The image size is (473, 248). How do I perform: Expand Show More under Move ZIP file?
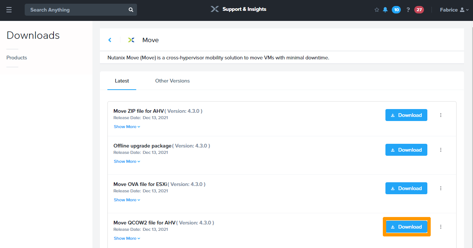point(127,127)
